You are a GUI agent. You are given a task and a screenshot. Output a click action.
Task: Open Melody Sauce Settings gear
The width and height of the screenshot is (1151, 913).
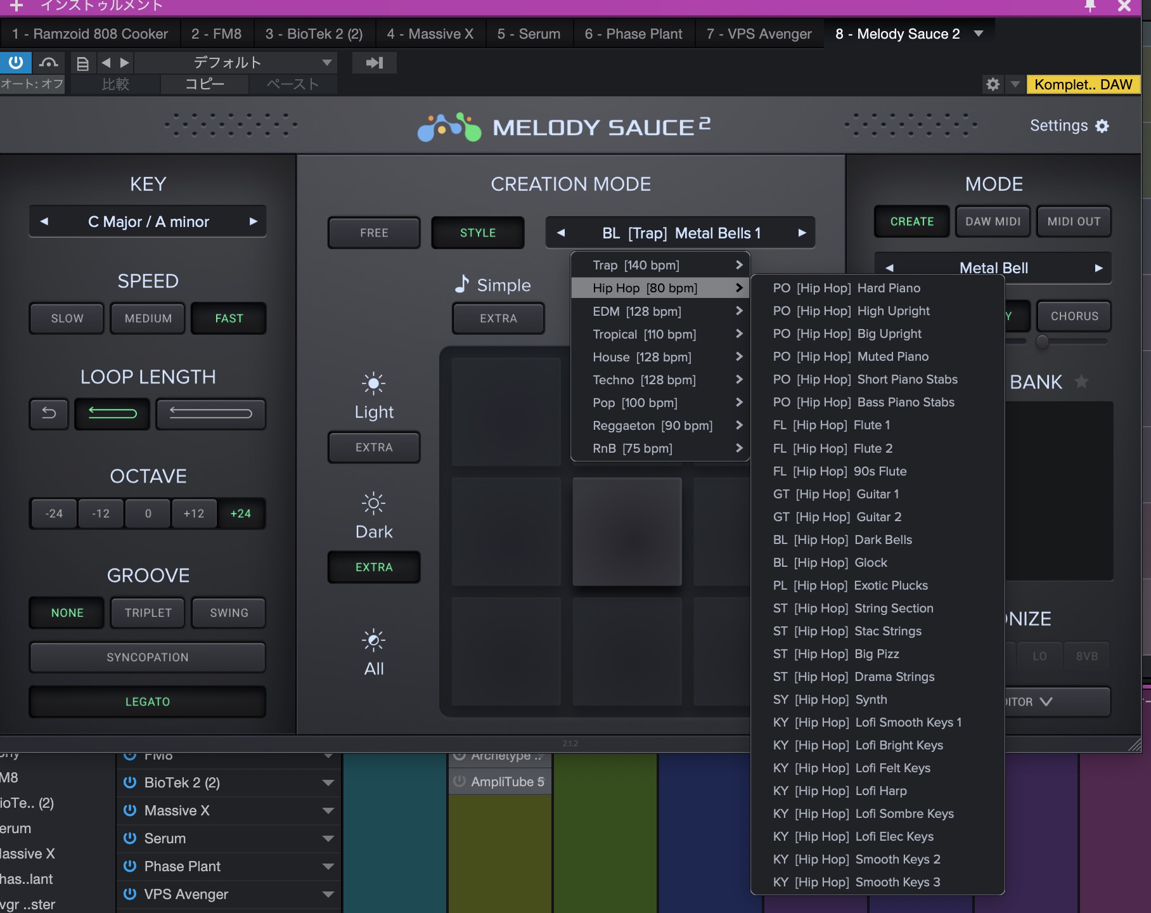click(x=1102, y=126)
